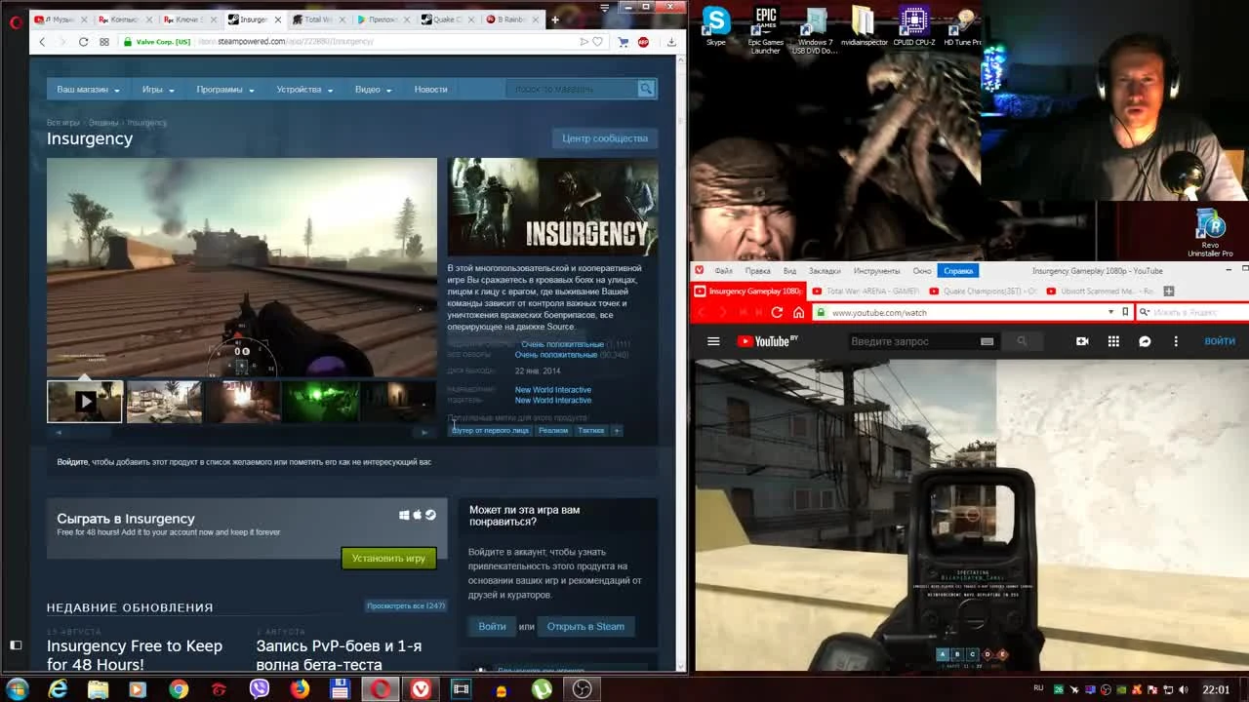Open YouTube settings three-dot menu

point(1176,341)
